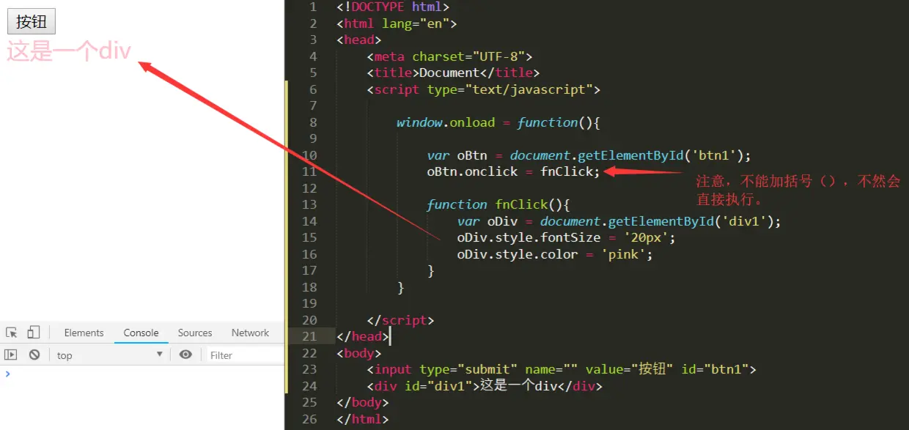Click the pink 这是一个div text

tap(69, 51)
